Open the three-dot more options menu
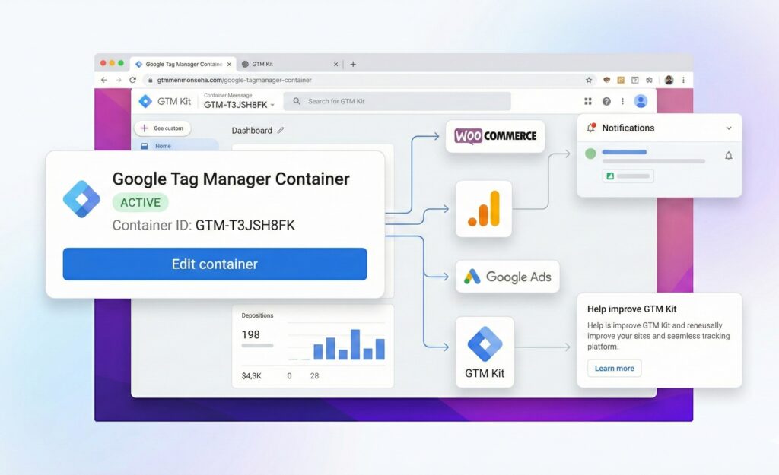This screenshot has height=475, width=779. coord(623,100)
